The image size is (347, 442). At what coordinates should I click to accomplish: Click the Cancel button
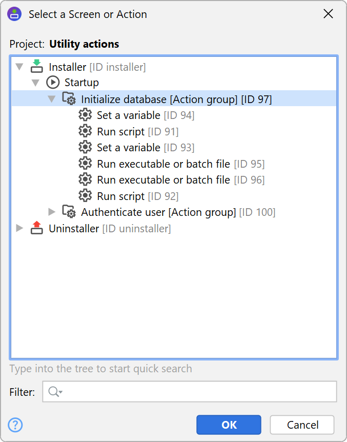pos(302,425)
